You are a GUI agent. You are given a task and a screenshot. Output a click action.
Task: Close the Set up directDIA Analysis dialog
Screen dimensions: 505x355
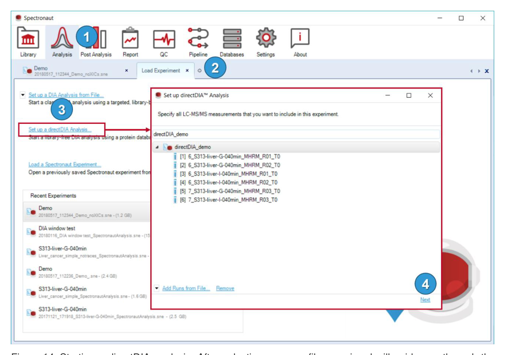click(x=430, y=95)
